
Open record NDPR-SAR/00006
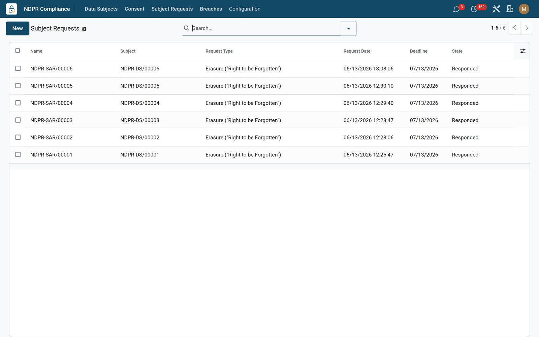[51, 69]
